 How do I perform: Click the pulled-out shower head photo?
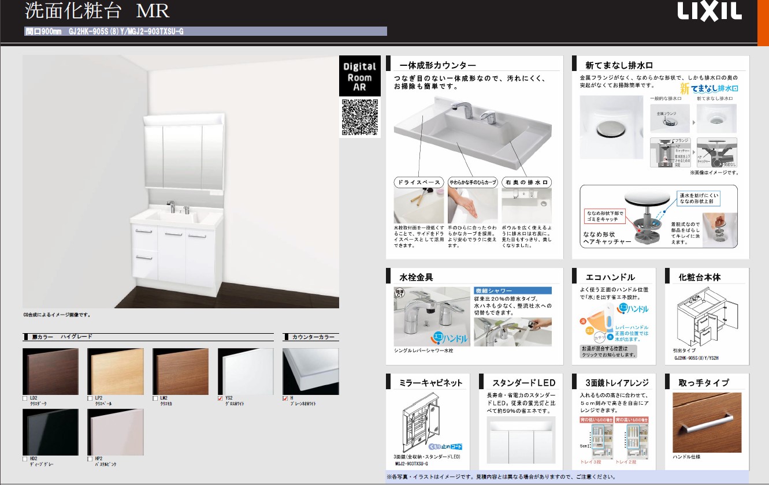(512, 331)
